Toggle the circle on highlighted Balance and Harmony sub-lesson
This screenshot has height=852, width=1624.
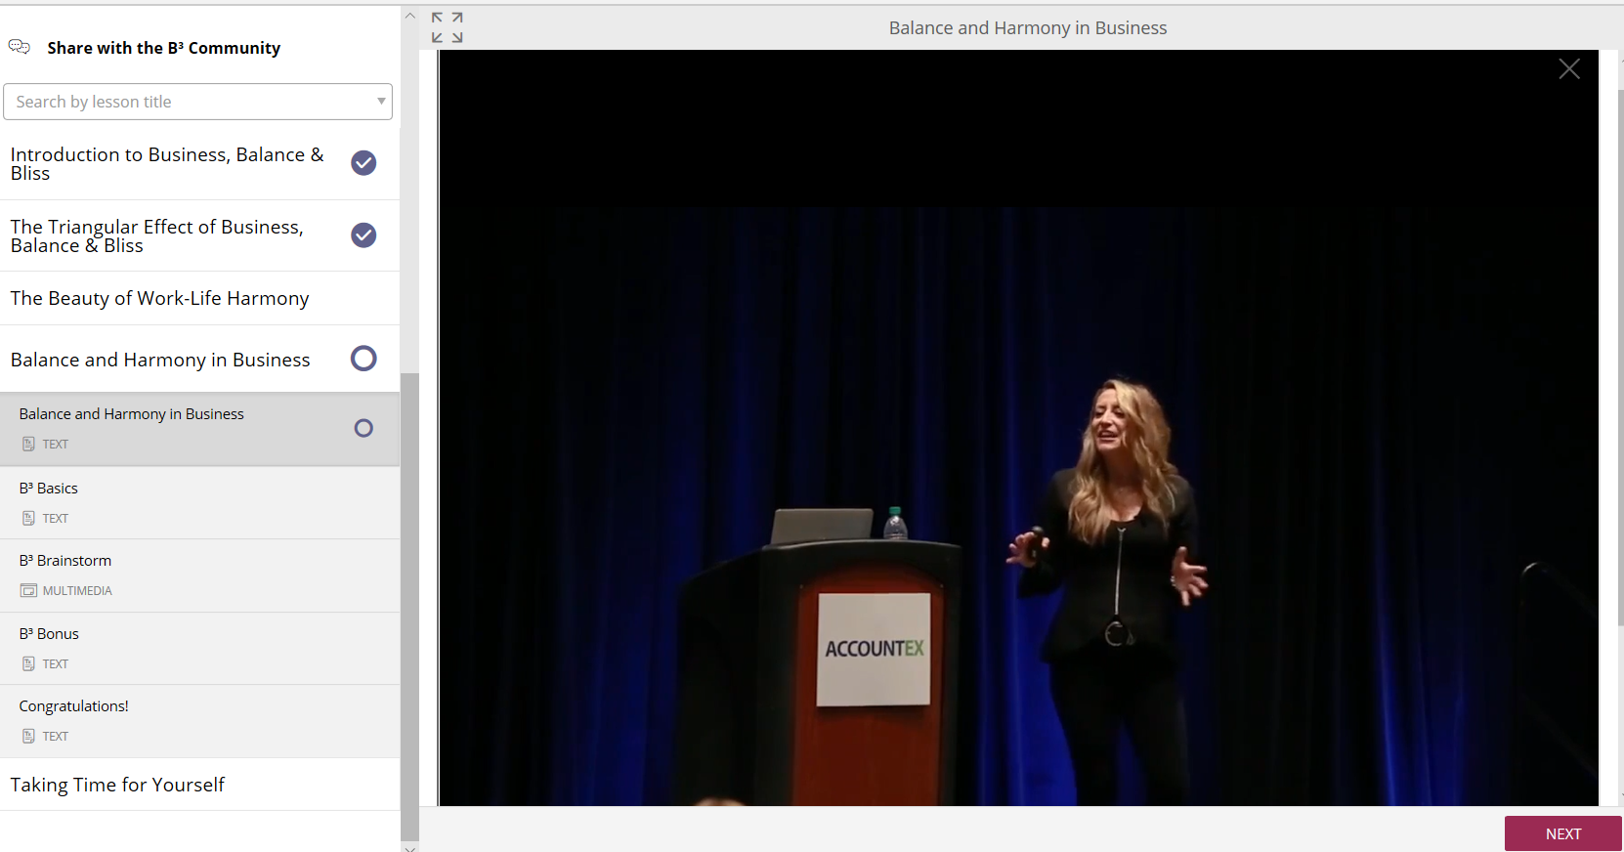click(363, 428)
